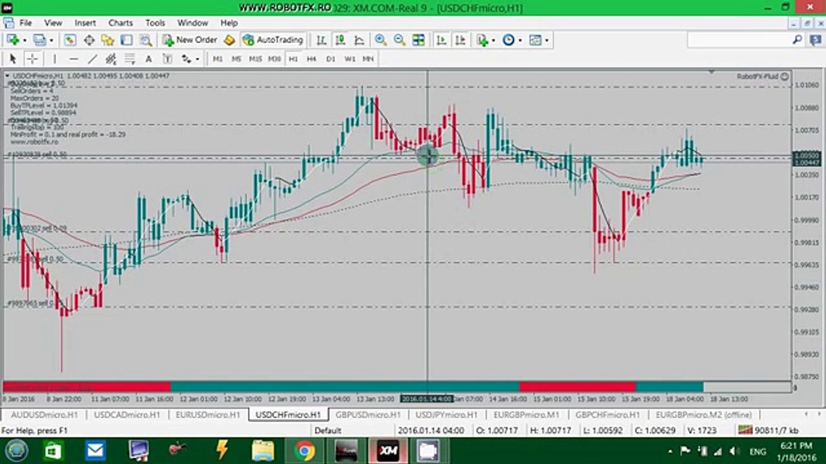The image size is (826, 464).
Task: Switch to the USDJPYmicro,H1 chart tab
Action: [447, 414]
